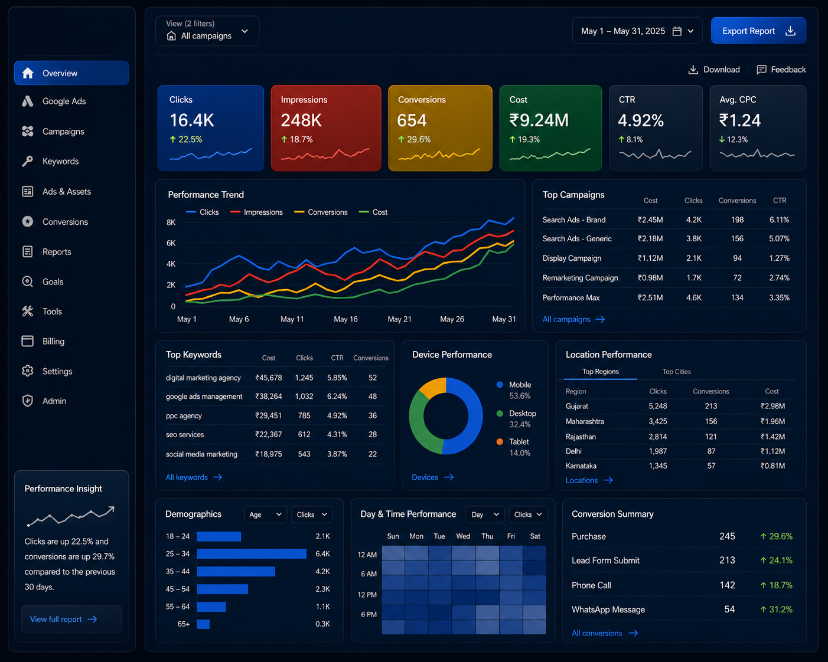Select the Tools wrench icon
Image resolution: width=828 pixels, height=662 pixels.
coord(28,311)
